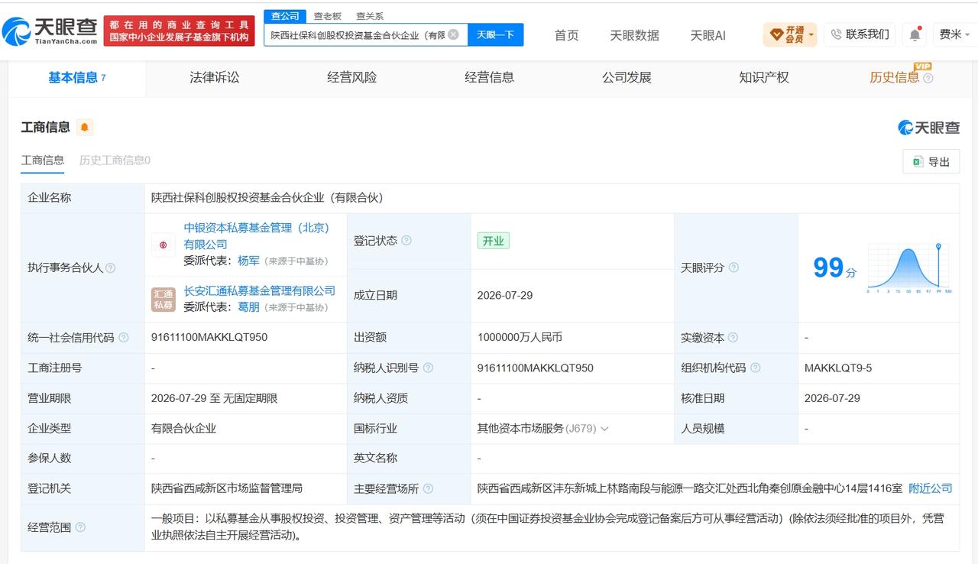Click help icon next to 历史信息 tab
The image size is (978, 564).
pos(928,78)
